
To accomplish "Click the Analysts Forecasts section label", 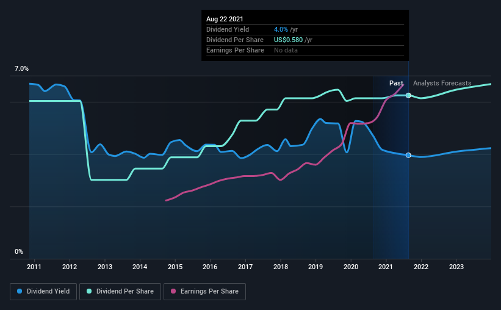I will click(x=442, y=83).
